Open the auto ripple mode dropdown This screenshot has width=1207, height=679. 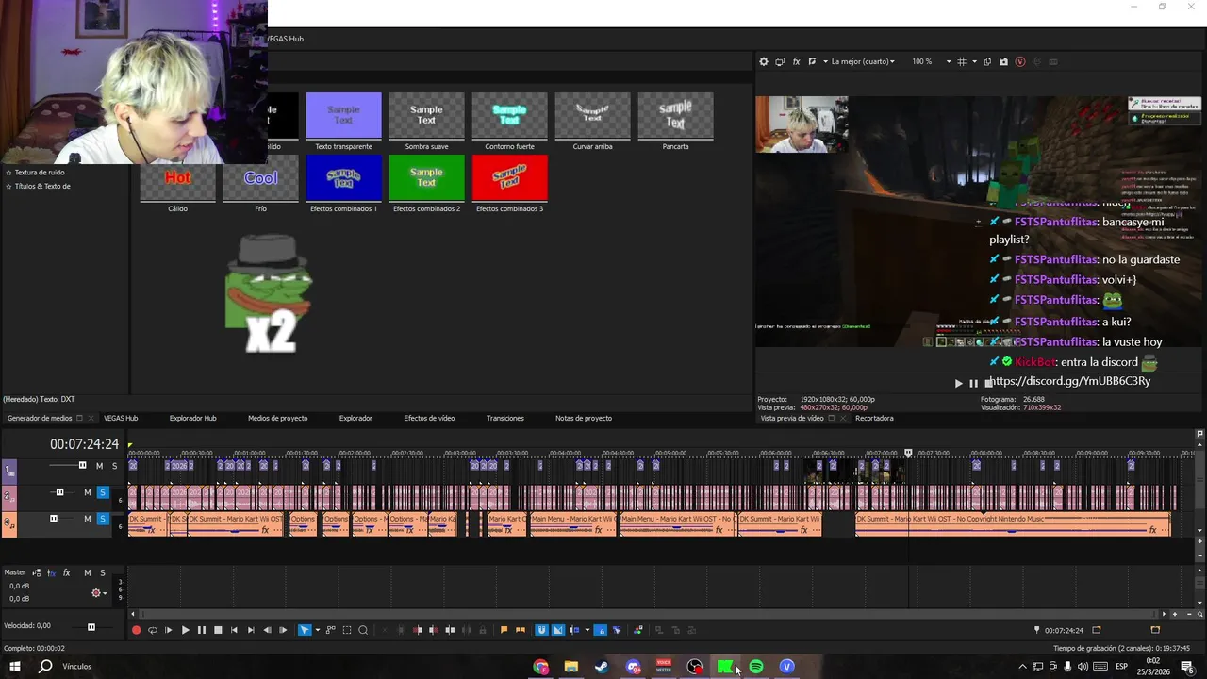587,630
